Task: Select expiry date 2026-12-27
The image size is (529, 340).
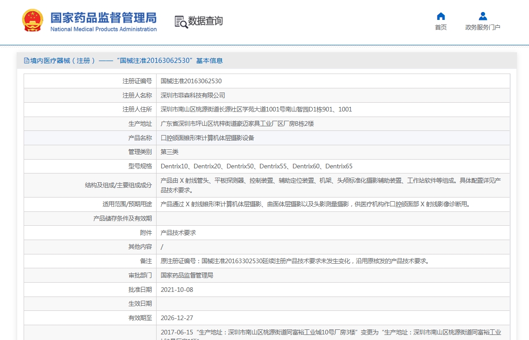Action: (177, 318)
